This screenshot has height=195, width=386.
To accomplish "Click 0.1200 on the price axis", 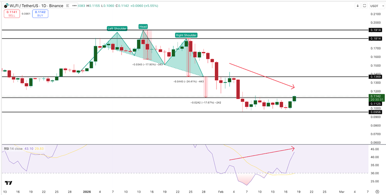I will 375,91.
